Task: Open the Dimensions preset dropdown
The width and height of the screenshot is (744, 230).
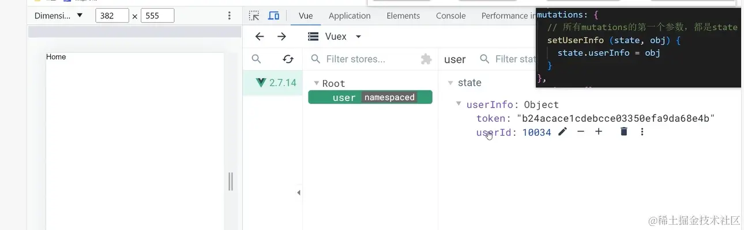Action: [59, 16]
